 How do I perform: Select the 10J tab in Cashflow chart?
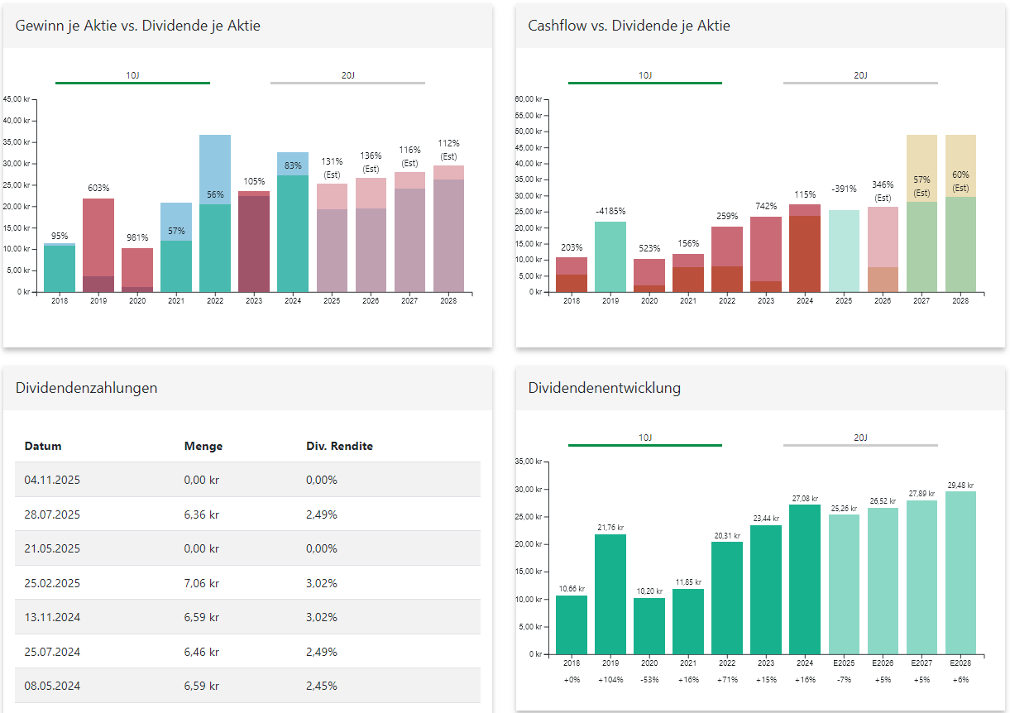pyautogui.click(x=645, y=76)
